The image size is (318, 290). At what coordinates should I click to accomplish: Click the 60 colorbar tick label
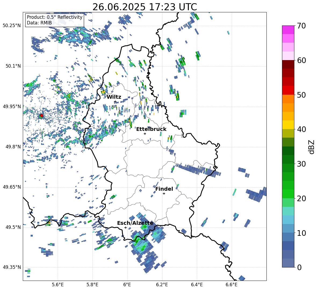pos(301,60)
